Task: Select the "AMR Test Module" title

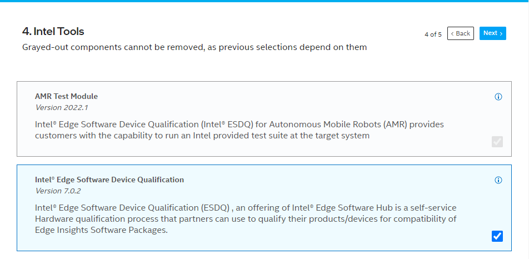Action: 66,96
